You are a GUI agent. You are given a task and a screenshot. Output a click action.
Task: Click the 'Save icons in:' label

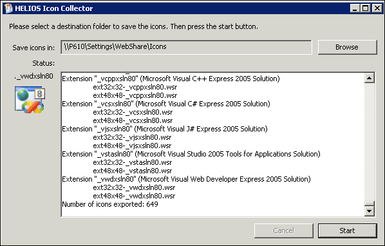33,48
